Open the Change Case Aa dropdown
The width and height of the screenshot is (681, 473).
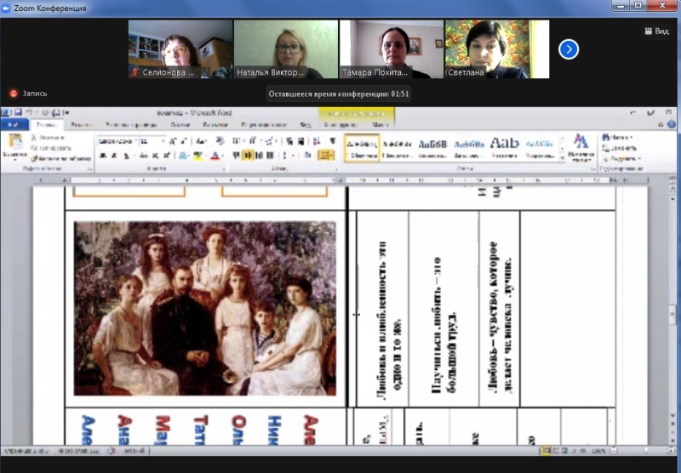[x=201, y=141]
